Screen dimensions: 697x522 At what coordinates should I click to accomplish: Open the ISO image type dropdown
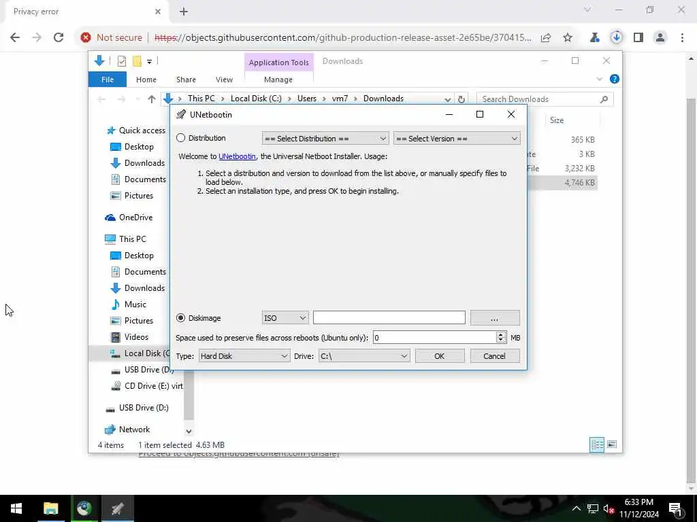[285, 318]
